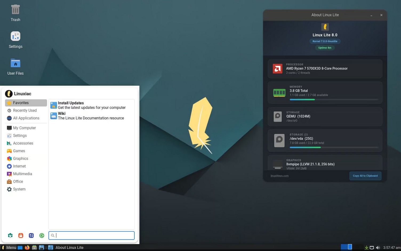Image resolution: width=401 pixels, height=251 pixels.
Task: Click QEMU (1024M) storage drive icon
Action: click(x=278, y=117)
